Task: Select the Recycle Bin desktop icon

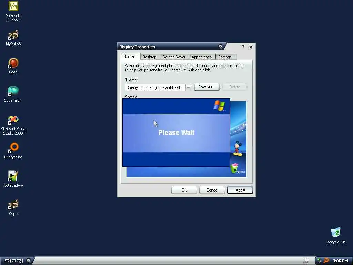Action: pyautogui.click(x=336, y=236)
